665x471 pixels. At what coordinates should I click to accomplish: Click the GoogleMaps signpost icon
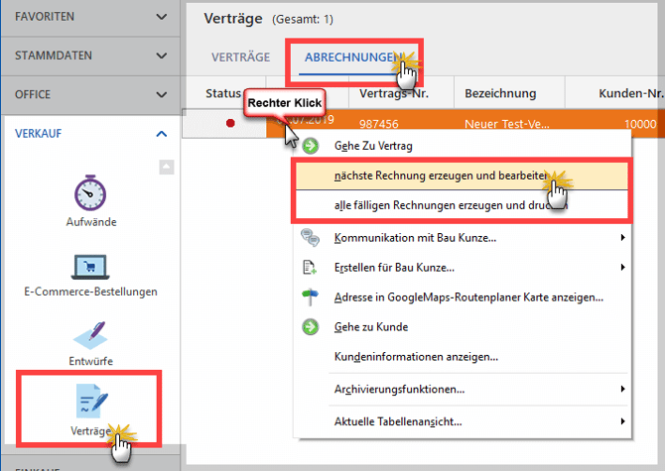(311, 297)
